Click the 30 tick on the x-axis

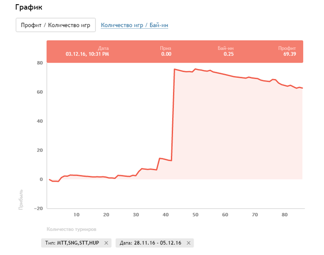click(x=136, y=215)
